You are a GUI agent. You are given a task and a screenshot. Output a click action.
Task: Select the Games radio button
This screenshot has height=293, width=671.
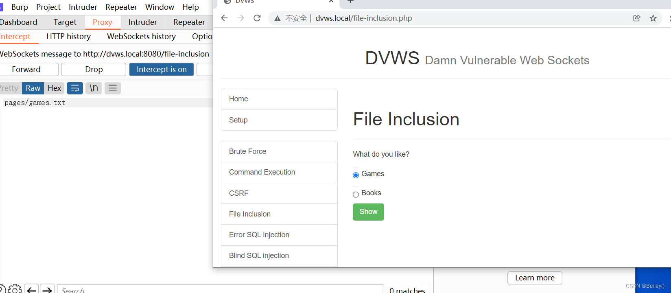356,175
